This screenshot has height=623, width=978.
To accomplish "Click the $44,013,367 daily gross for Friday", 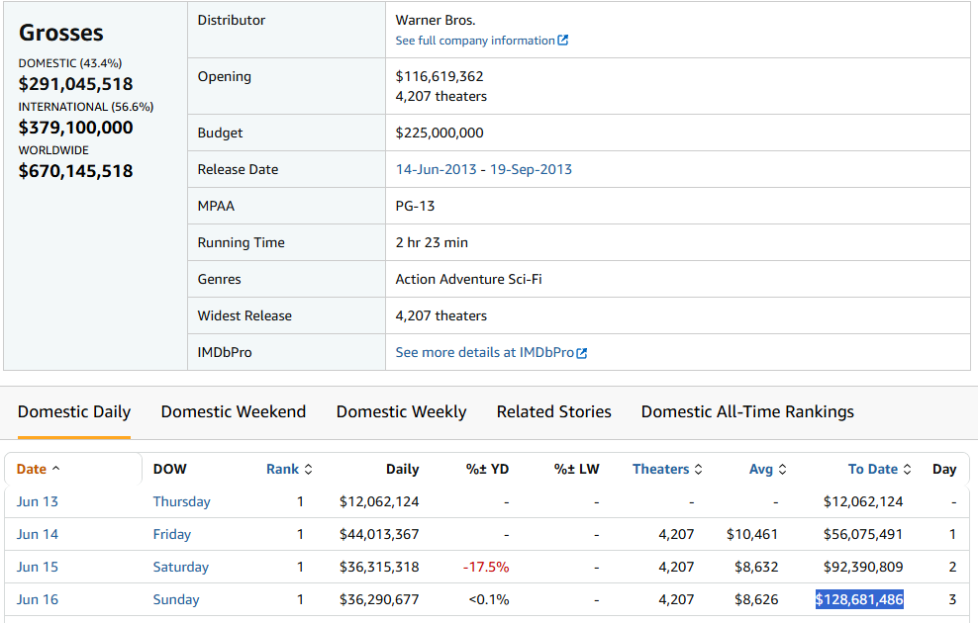I will pyautogui.click(x=379, y=535).
